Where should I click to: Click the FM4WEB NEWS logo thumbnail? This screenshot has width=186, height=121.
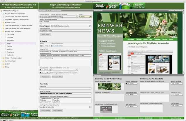tap(106, 109)
